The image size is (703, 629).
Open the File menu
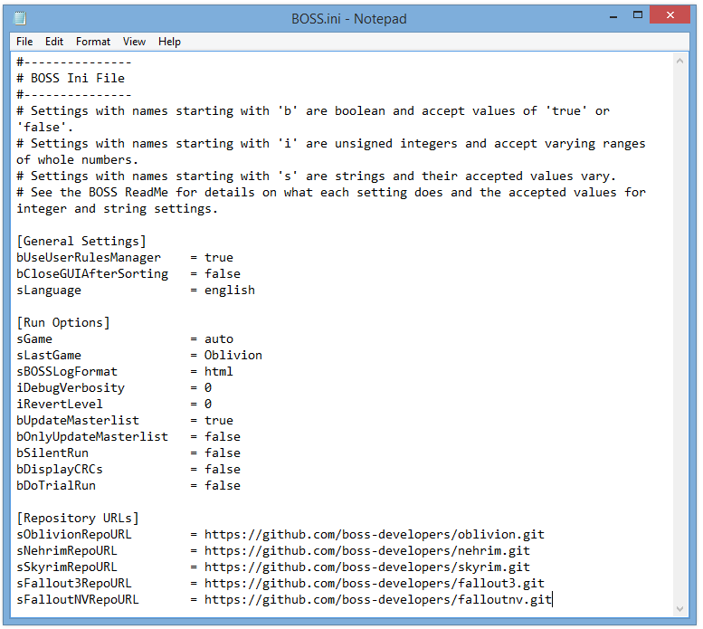[24, 42]
